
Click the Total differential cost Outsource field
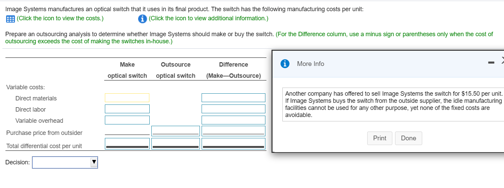(175, 143)
